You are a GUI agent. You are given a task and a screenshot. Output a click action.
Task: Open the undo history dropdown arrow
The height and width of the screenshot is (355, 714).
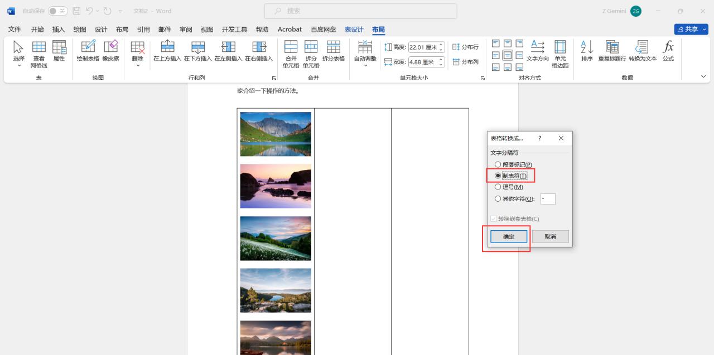click(x=97, y=11)
